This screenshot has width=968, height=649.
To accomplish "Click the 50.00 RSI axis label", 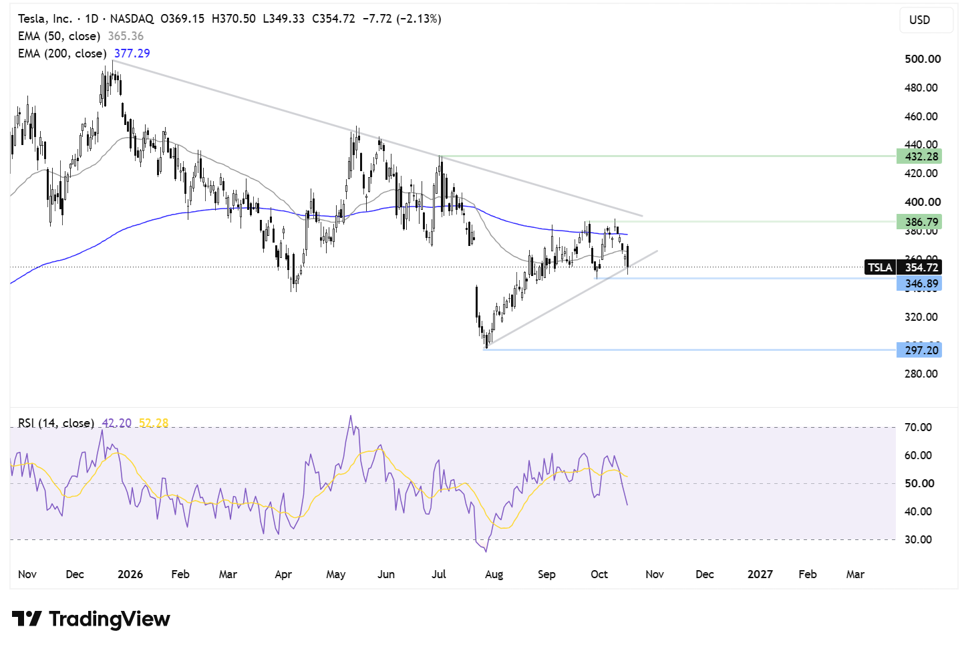I will pyautogui.click(x=919, y=483).
